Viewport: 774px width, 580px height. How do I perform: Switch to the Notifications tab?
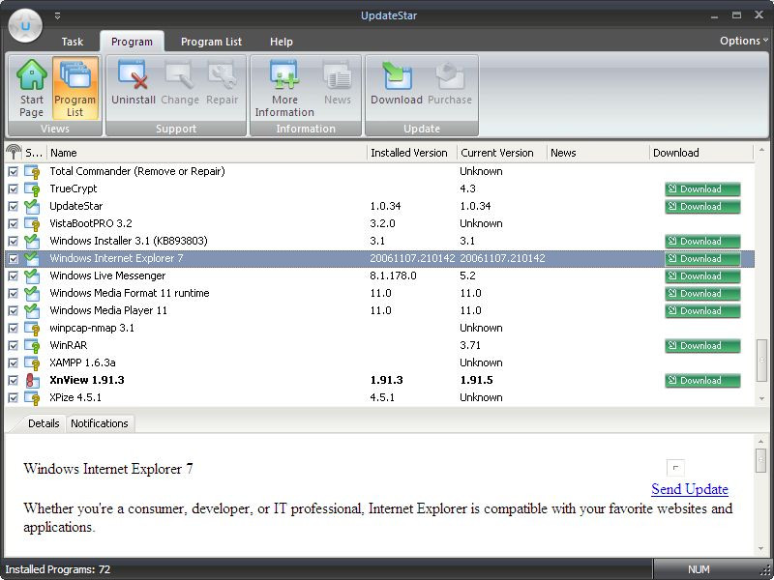[100, 423]
